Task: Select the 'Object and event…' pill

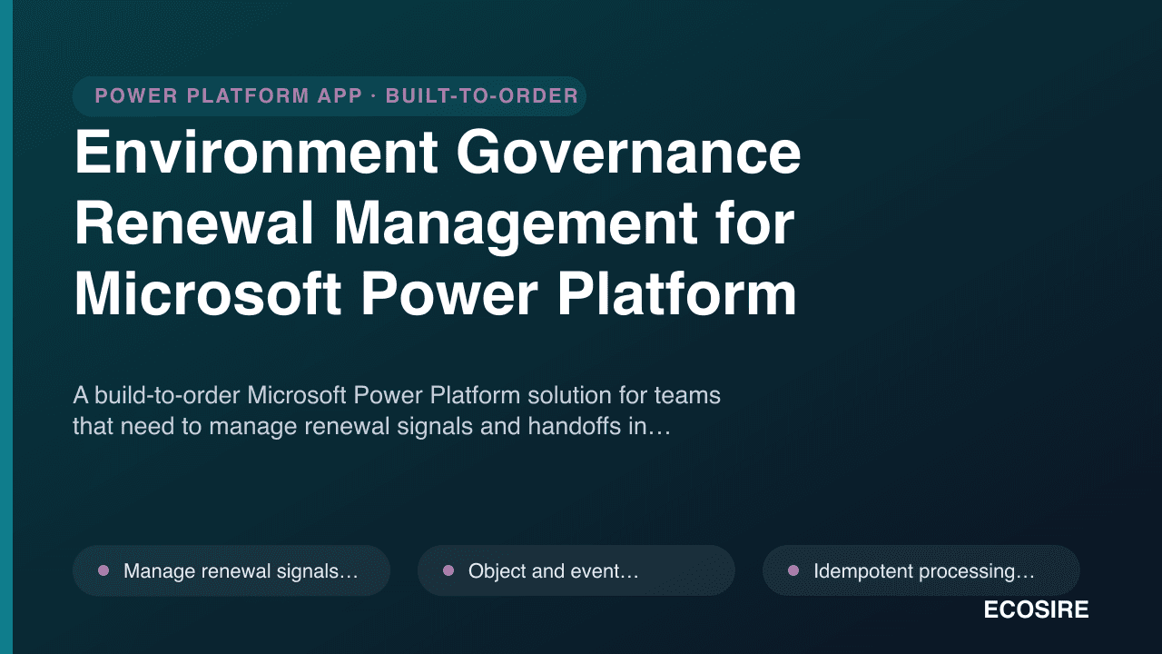Action: [576, 570]
